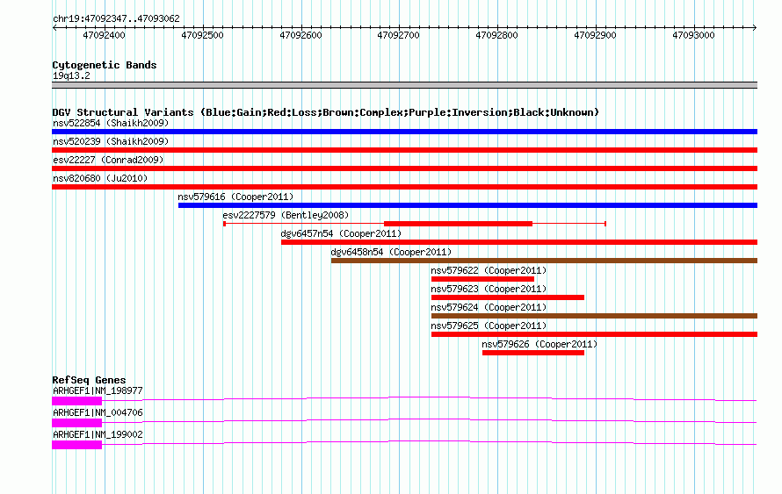
Task: Click the nsv579625 (Cooper2011) variant label
Action: 488,326
